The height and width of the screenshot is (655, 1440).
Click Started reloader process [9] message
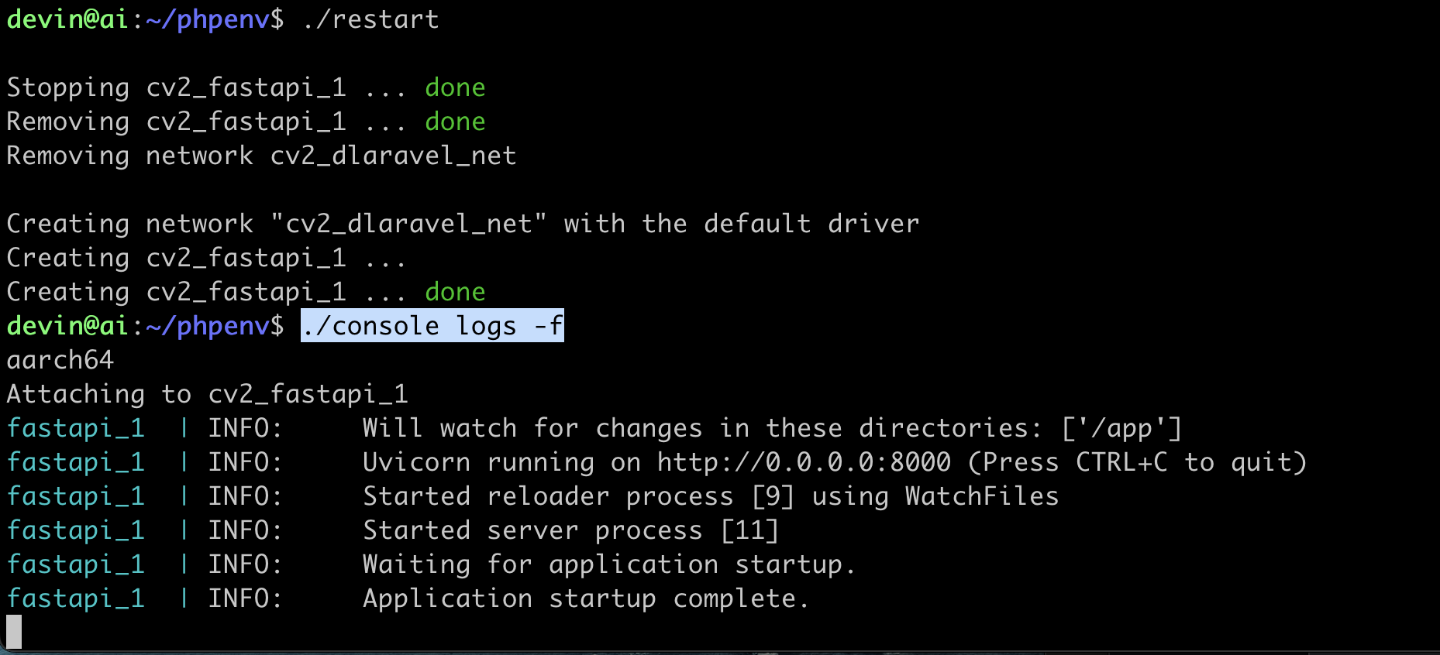click(x=711, y=496)
